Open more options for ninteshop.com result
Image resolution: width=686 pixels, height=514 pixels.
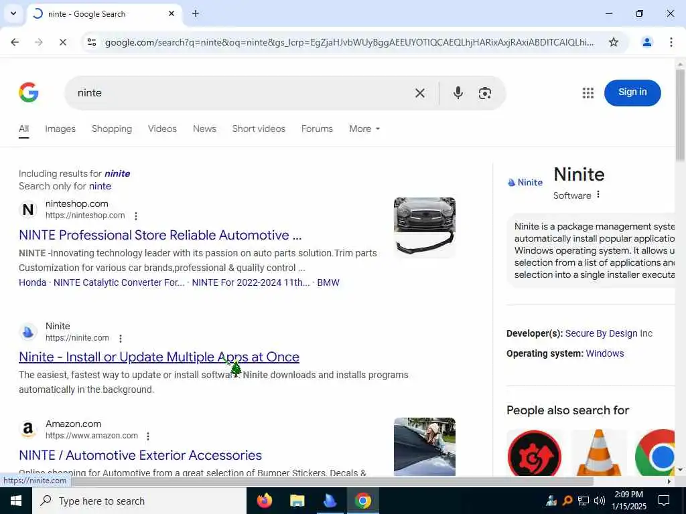(136, 216)
